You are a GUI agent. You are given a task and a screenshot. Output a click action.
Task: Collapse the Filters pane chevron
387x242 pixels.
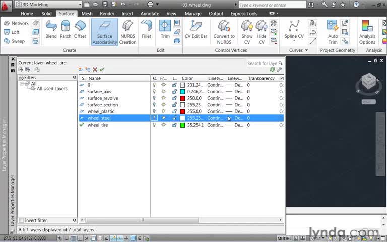coord(74,77)
